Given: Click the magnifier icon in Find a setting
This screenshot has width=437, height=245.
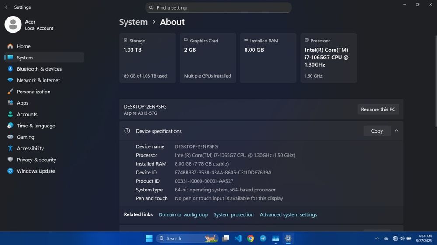Looking at the screenshot, I should coord(151,8).
